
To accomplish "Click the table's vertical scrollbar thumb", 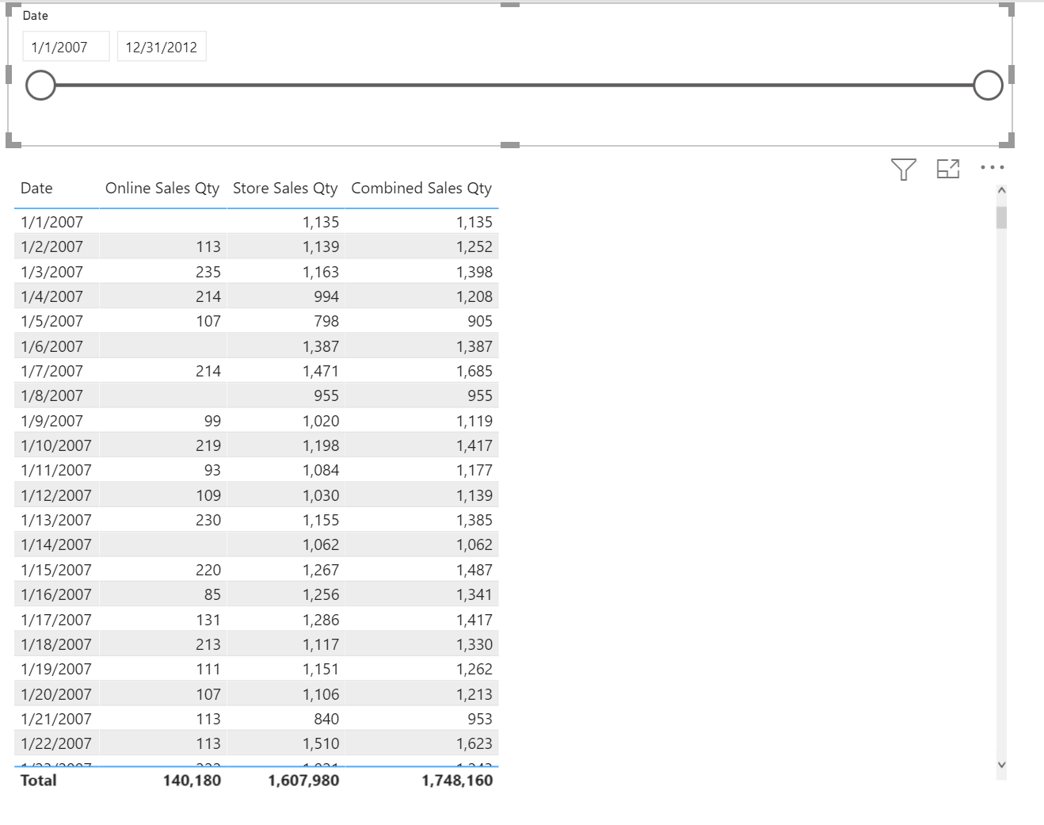I will tap(1001, 217).
